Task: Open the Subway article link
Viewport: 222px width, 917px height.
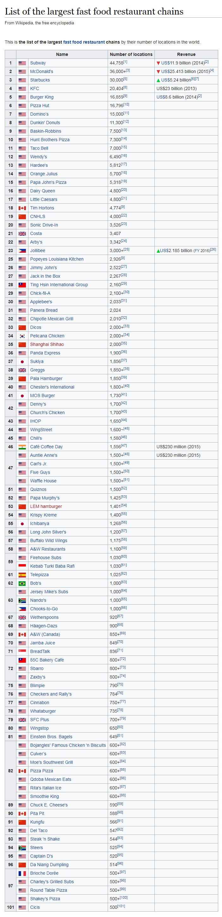Action: tap(38, 63)
